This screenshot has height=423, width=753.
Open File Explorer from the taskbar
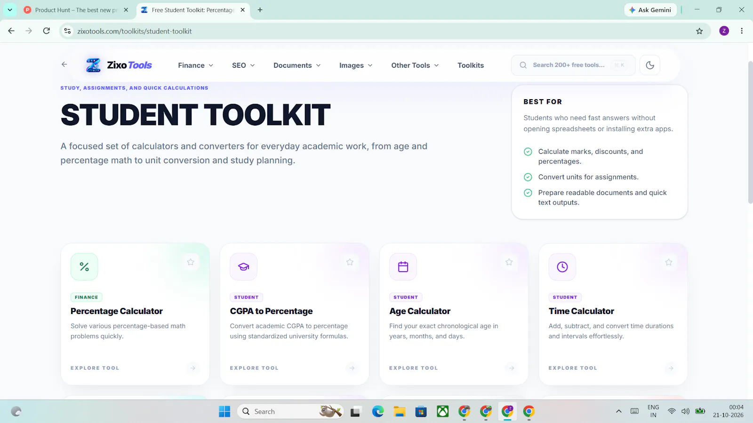(400, 412)
